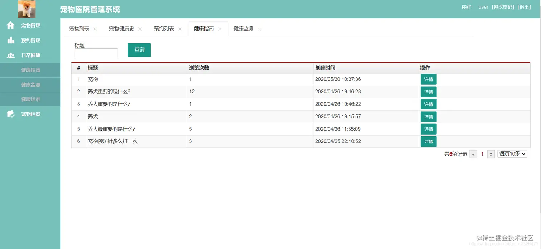Click timestamp 2020/04/26 19:46:28
The image size is (541, 249).
(338, 92)
